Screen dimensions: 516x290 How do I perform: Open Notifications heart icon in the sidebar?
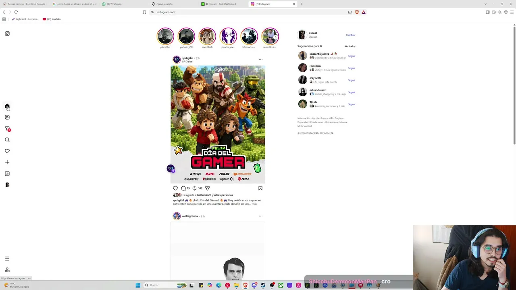pos(7,151)
